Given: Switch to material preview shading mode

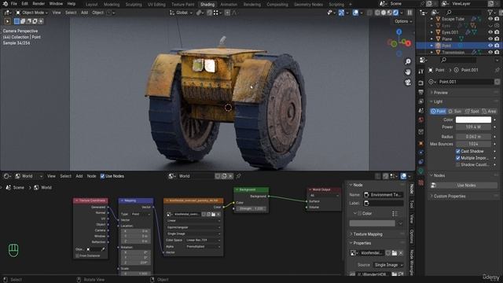Looking at the screenshot, I should (390, 13).
